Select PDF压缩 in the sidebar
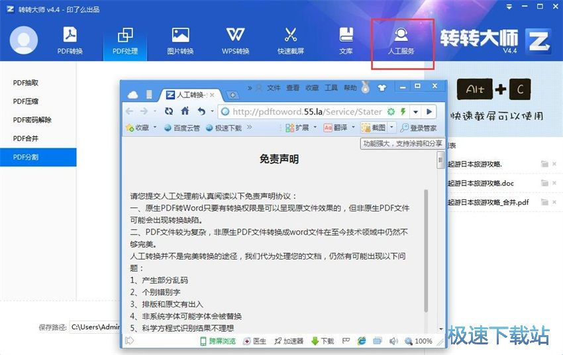The width and height of the screenshot is (563, 355). pos(25,101)
